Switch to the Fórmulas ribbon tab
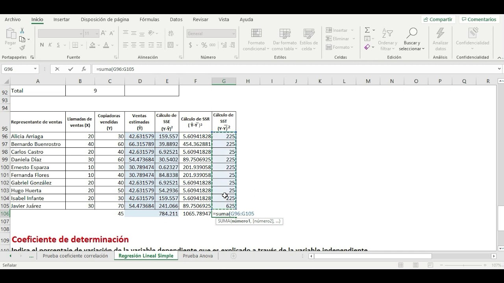The width and height of the screenshot is (504, 283). click(149, 19)
